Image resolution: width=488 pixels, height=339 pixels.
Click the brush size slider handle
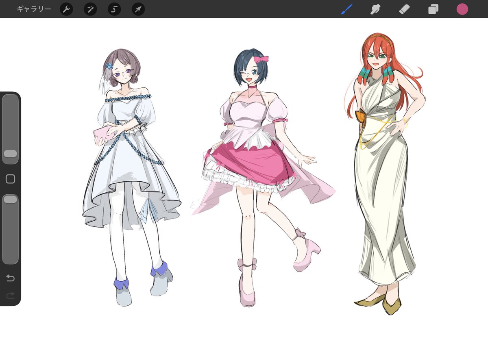[10, 154]
